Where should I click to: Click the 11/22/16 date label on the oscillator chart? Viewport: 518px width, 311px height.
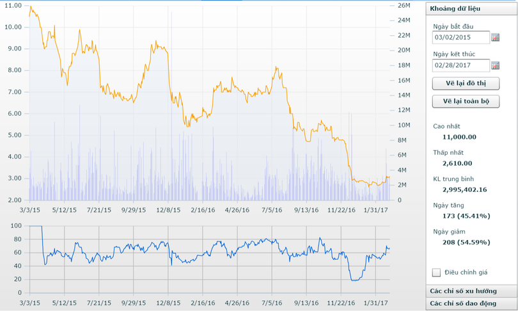tap(340, 302)
